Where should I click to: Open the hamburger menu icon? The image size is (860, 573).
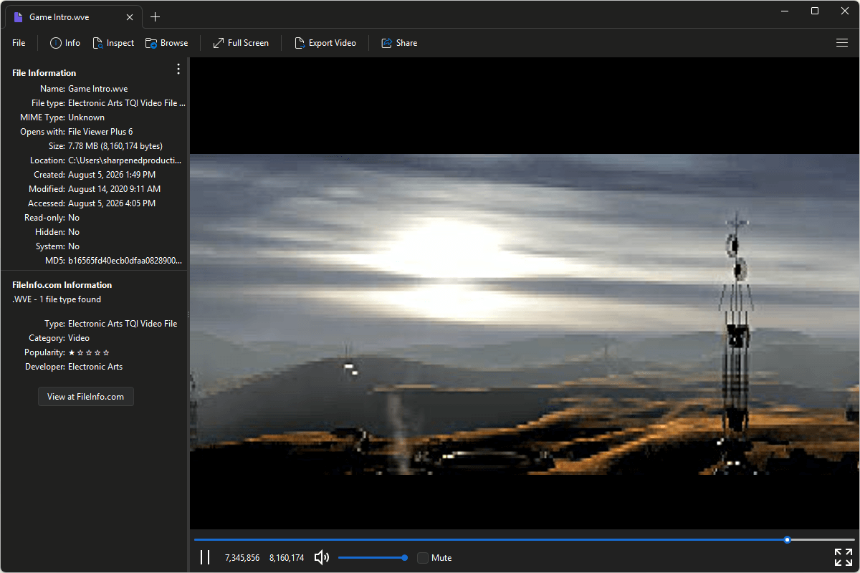pyautogui.click(x=842, y=43)
